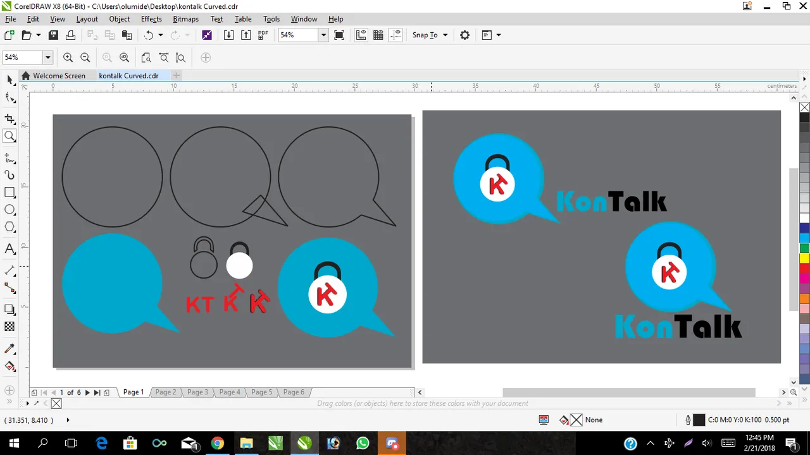Print the document
This screenshot has height=455, width=810.
tap(70, 35)
